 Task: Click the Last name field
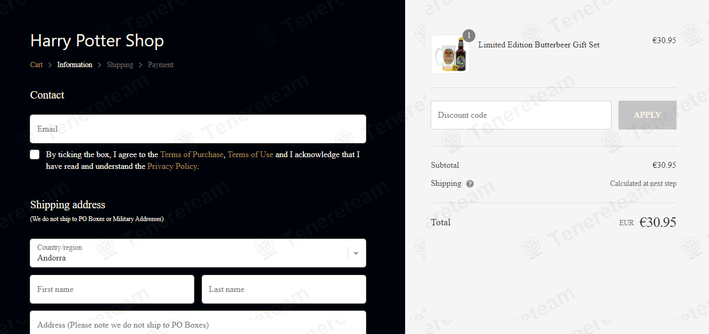click(x=284, y=289)
